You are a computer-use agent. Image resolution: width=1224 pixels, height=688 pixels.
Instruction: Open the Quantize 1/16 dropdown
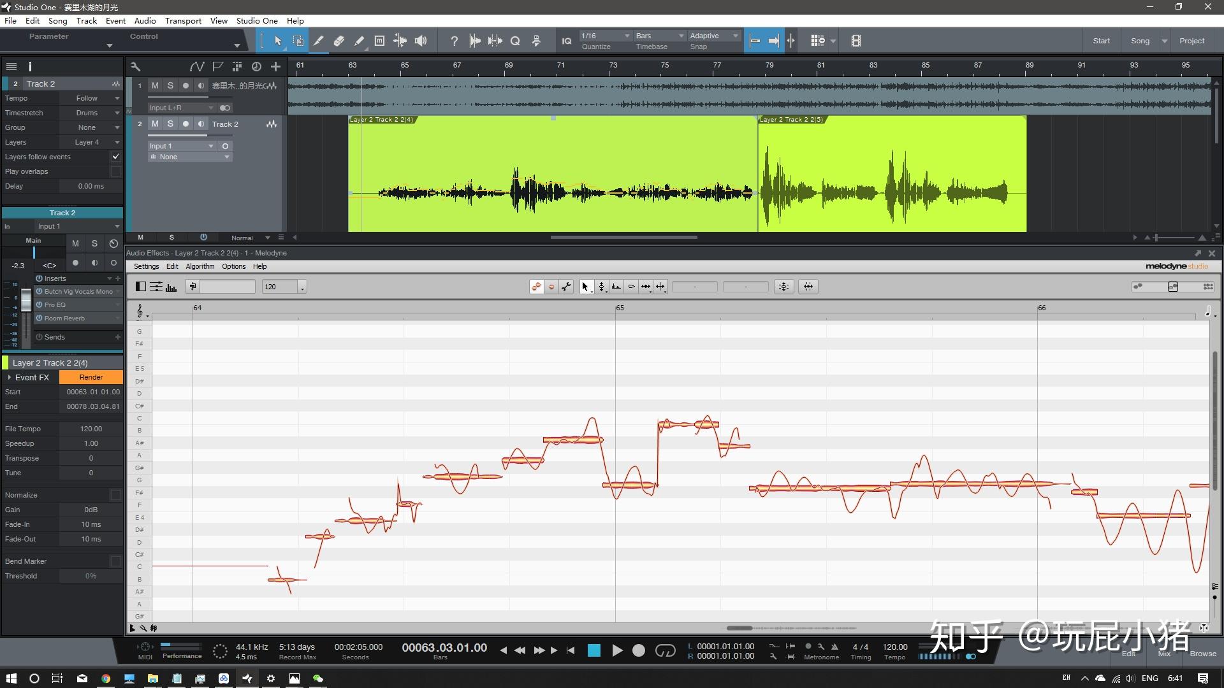click(x=605, y=36)
